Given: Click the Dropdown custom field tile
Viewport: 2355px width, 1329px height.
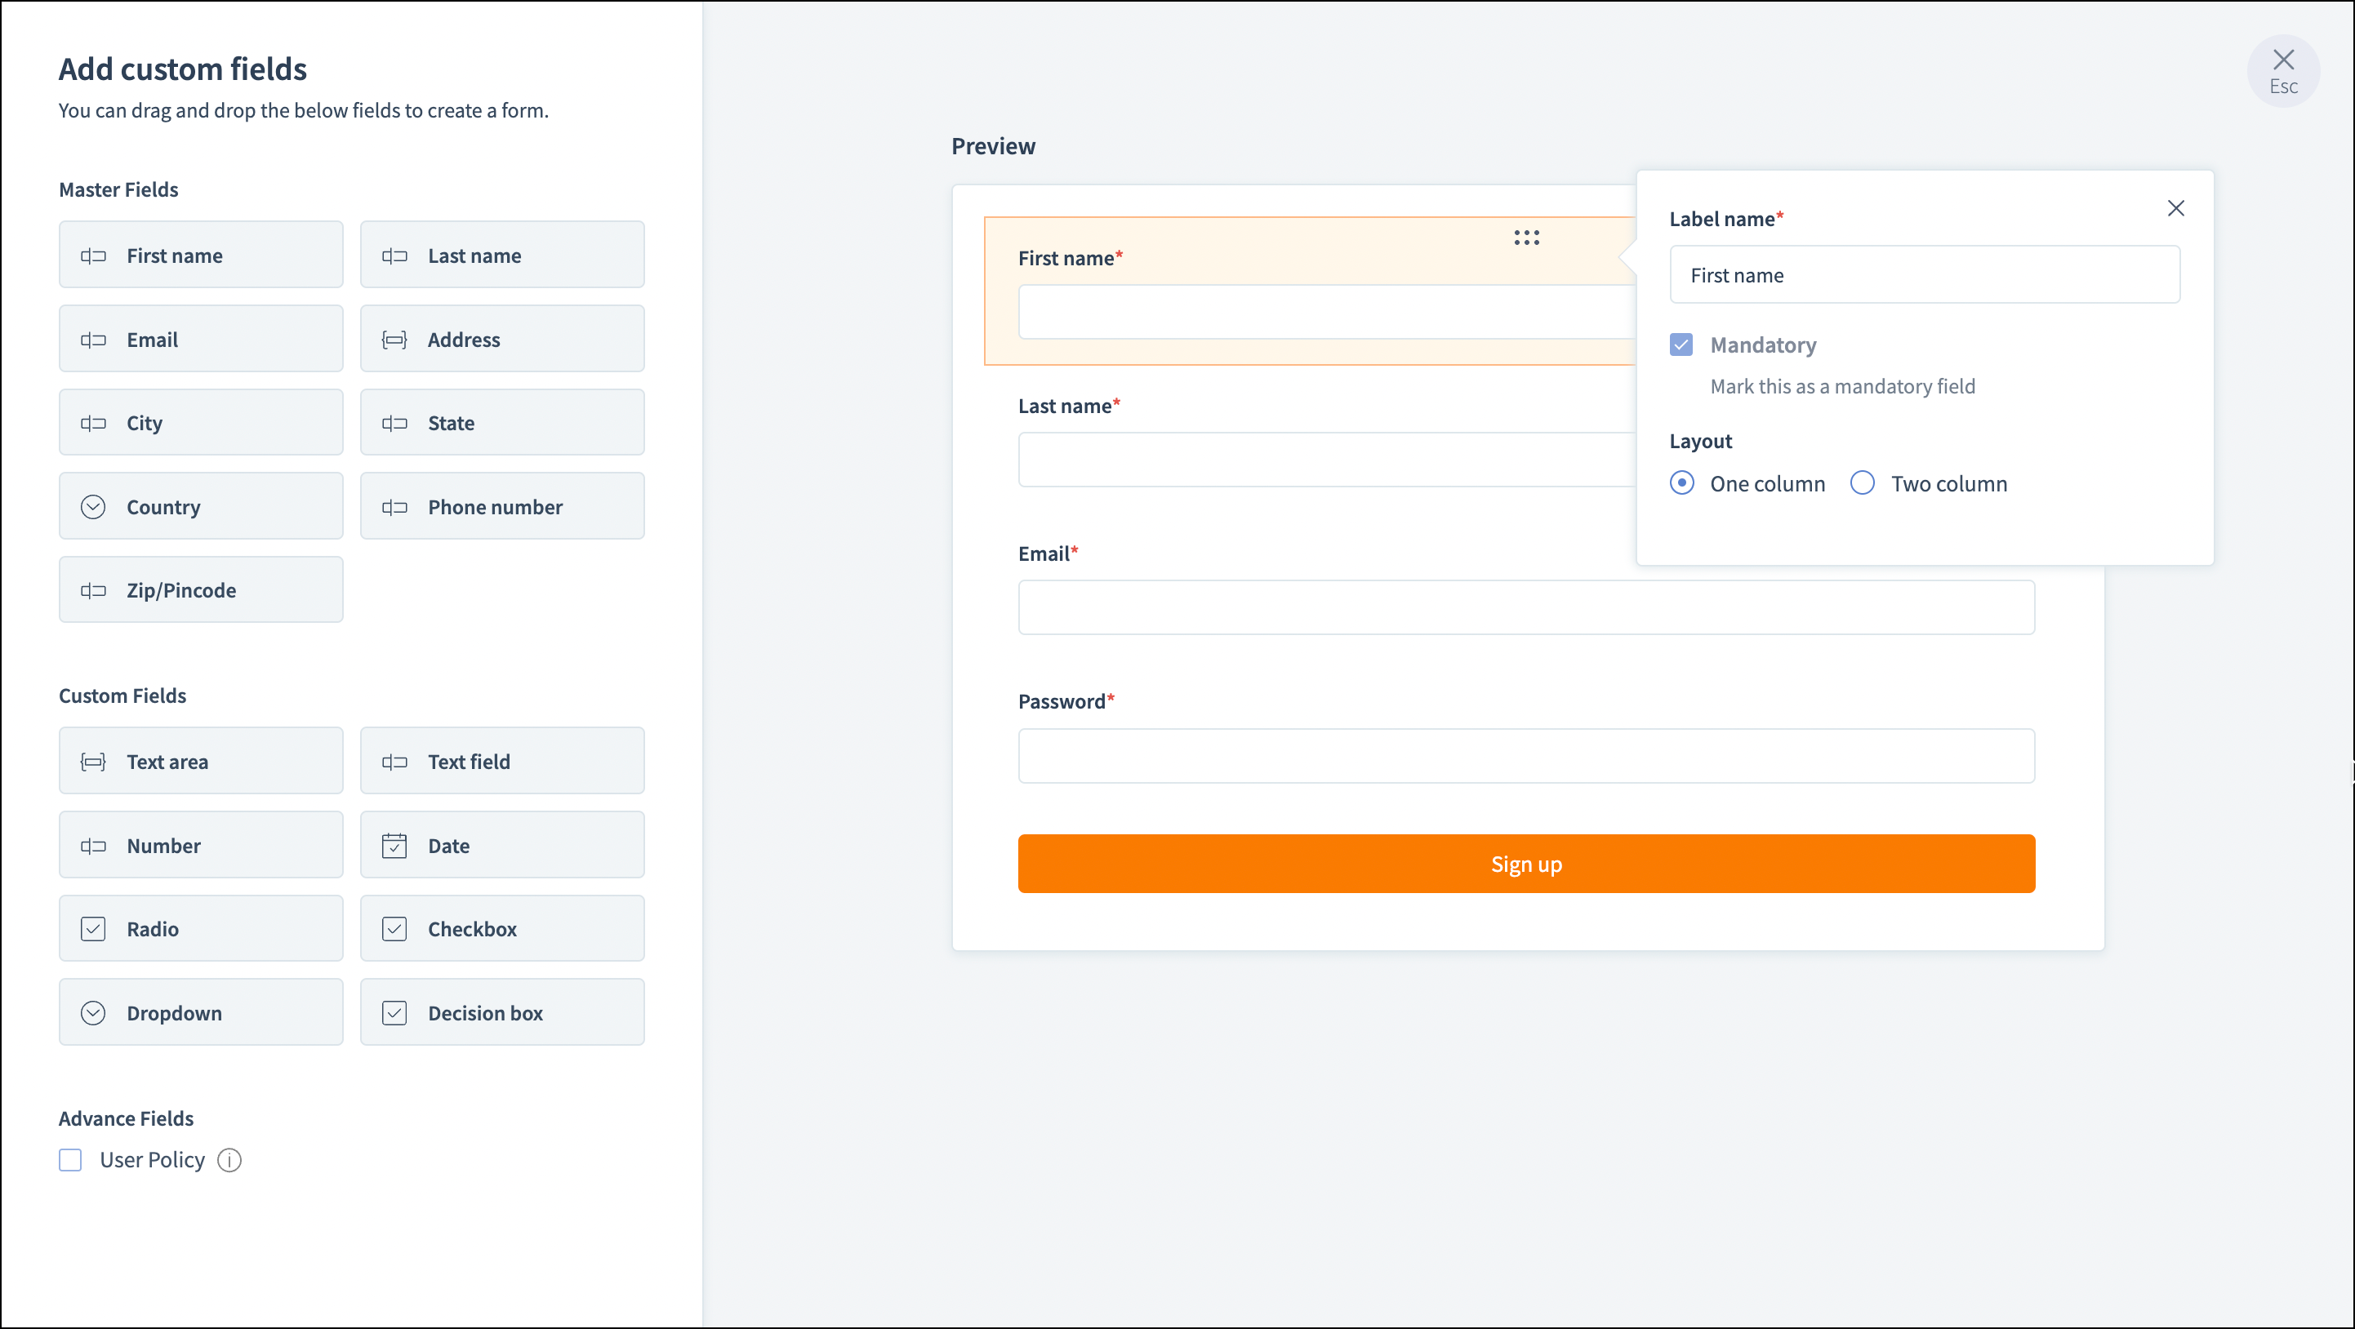Looking at the screenshot, I should pyautogui.click(x=201, y=1011).
